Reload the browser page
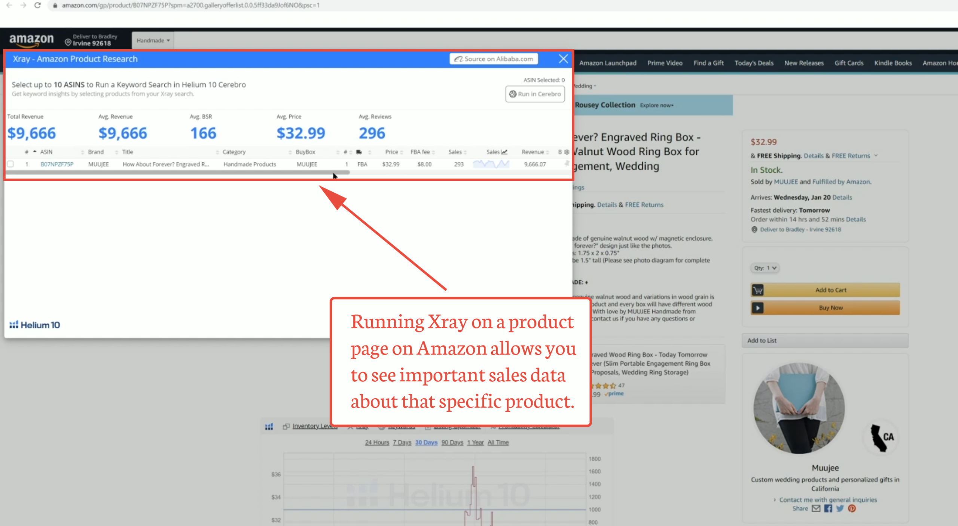The width and height of the screenshot is (958, 526). 37,5
